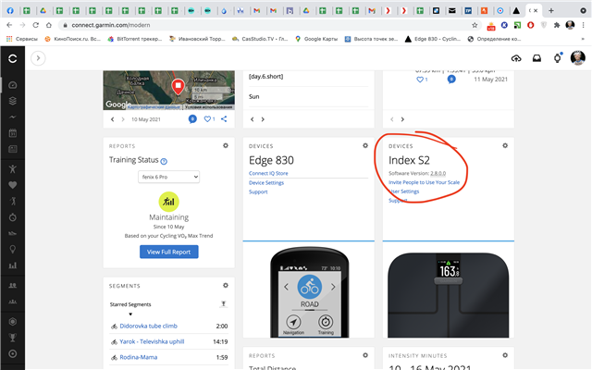Like the 11 May 2021 activity
This screenshot has width=592, height=370.
pos(420,80)
